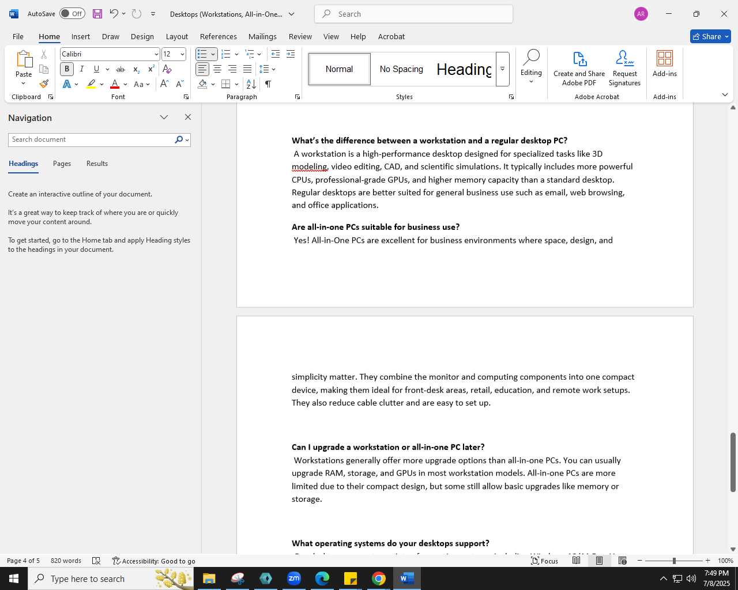738x590 pixels.
Task: Open Navigation pane options chevron
Action: (x=164, y=117)
